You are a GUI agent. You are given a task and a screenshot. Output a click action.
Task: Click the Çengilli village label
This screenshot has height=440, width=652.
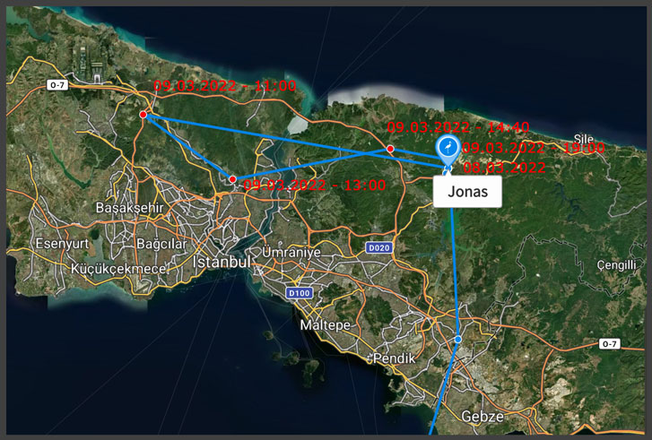point(617,264)
